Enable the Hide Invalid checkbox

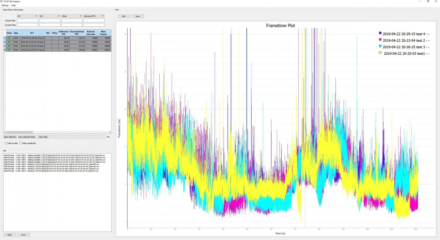click(6, 143)
